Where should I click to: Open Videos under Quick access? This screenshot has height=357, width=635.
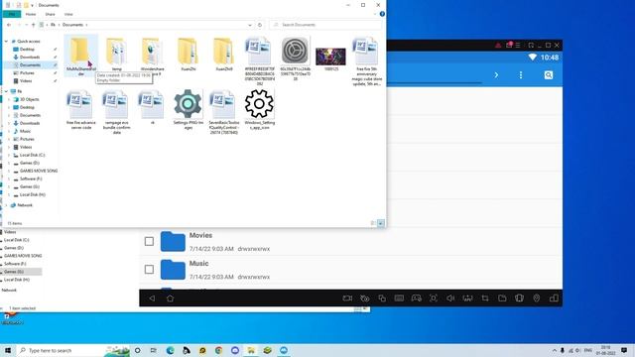tap(26, 81)
